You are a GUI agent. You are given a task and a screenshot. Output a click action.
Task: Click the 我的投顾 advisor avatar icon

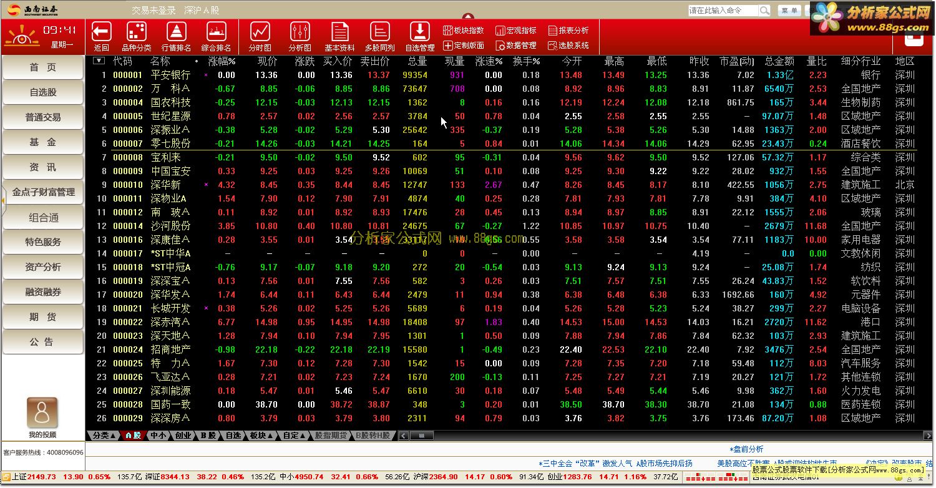click(x=42, y=413)
